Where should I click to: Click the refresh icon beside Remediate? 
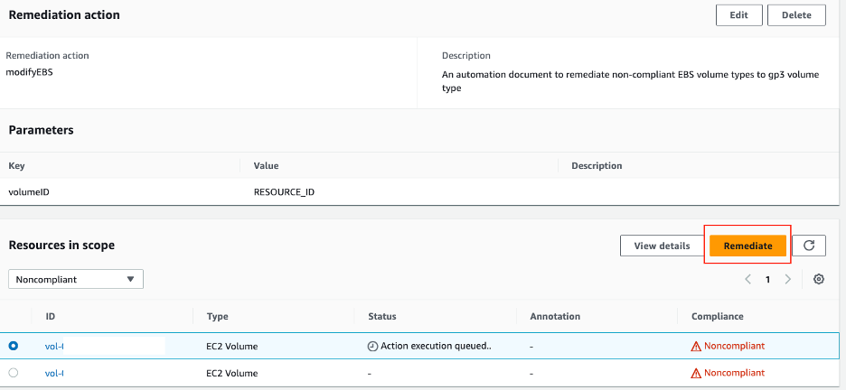point(809,246)
